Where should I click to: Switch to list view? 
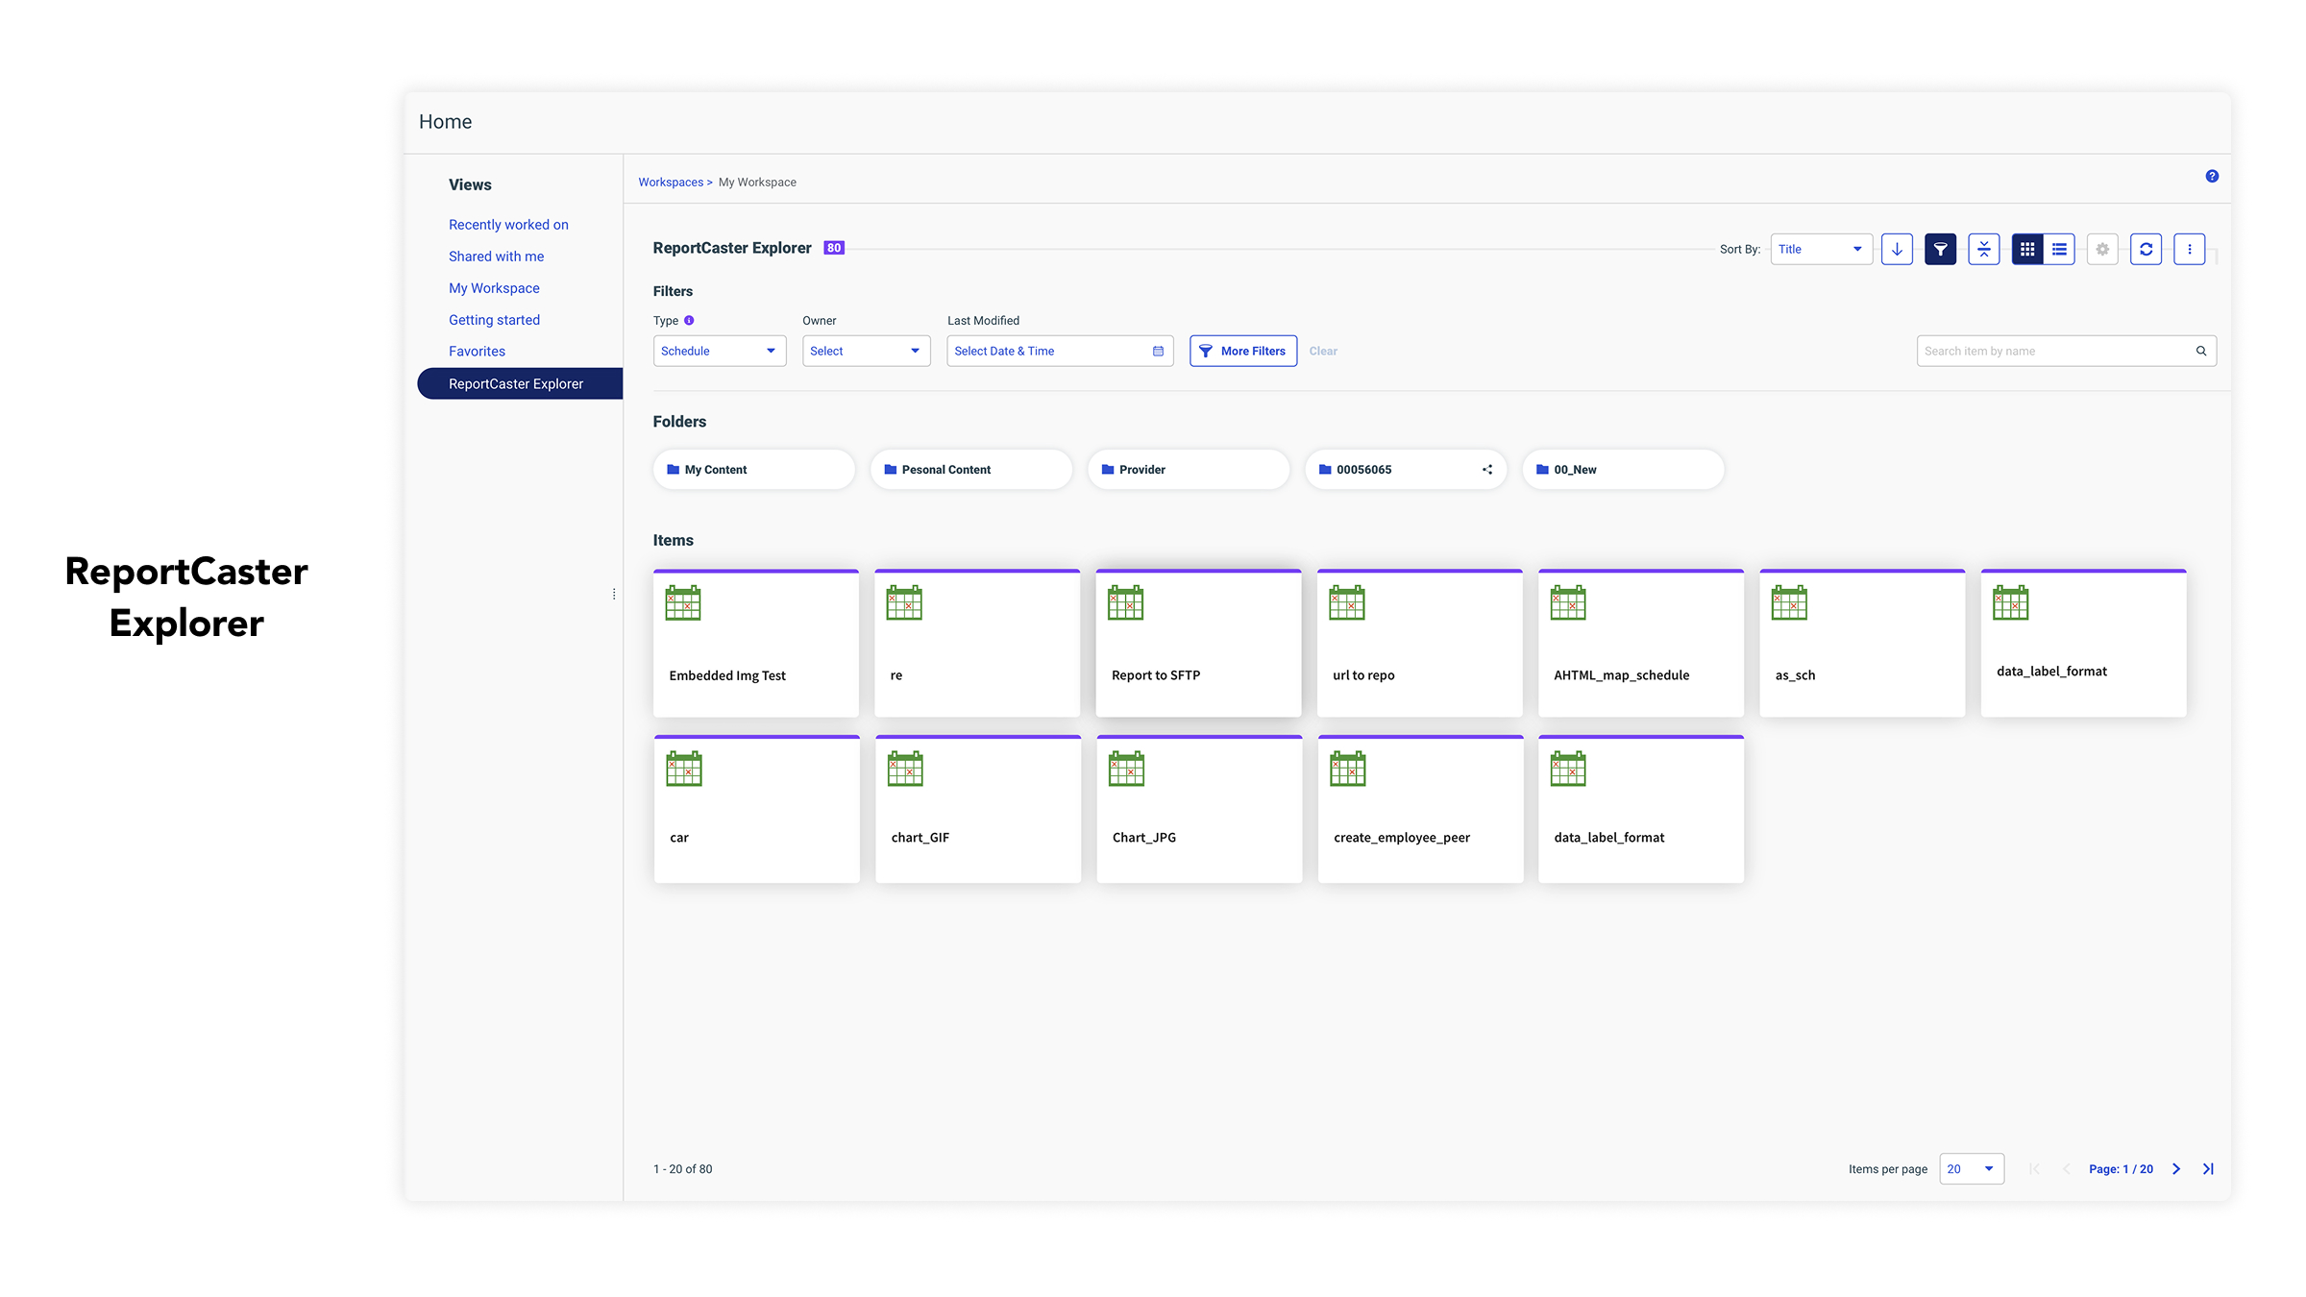coord(2059,249)
